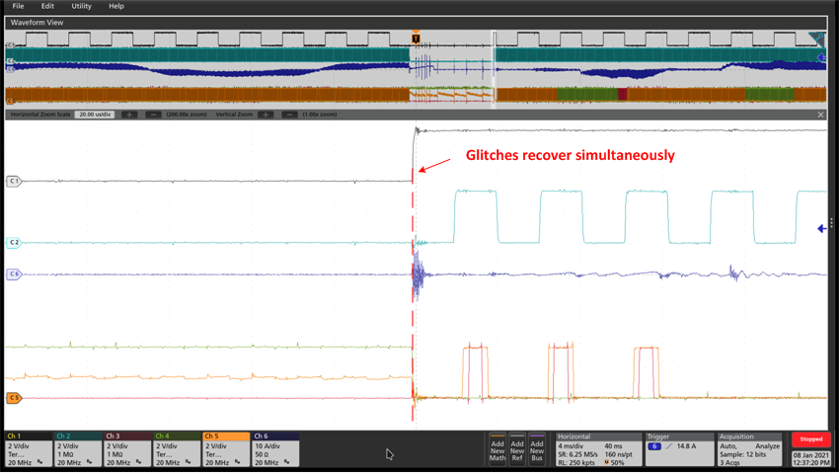Click Add New Bus button

(x=537, y=449)
